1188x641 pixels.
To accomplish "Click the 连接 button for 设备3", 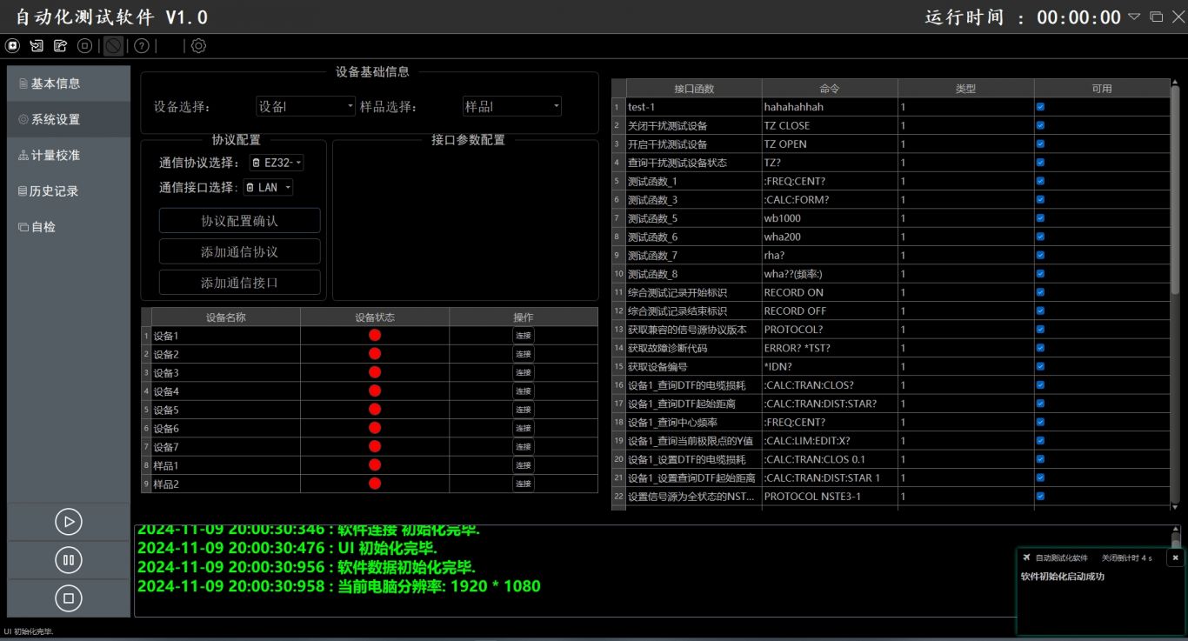I will tap(523, 372).
